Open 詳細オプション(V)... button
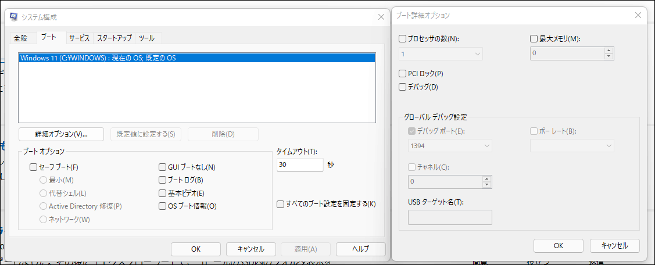This screenshot has height=265, width=655. coord(61,134)
